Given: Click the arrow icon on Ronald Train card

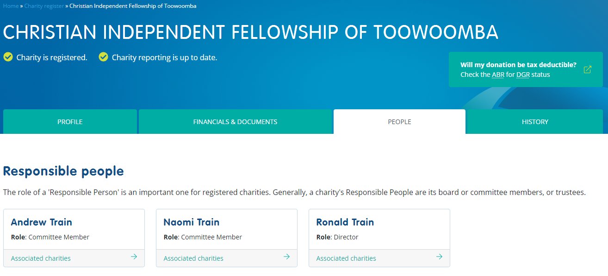Looking at the screenshot, I should click(x=439, y=257).
